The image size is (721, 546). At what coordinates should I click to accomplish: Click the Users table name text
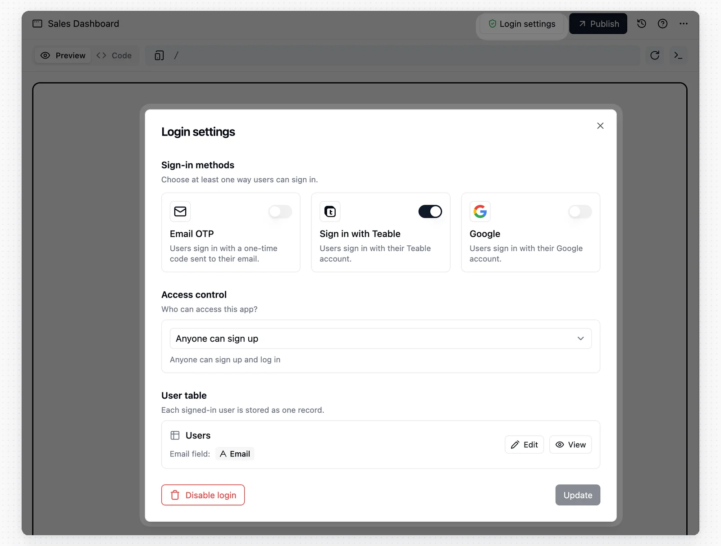(x=198, y=435)
